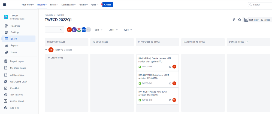Image resolution: width=272 pixels, height=114 pixels.
Task: Click the blue Create button
Action: (x=107, y=5)
